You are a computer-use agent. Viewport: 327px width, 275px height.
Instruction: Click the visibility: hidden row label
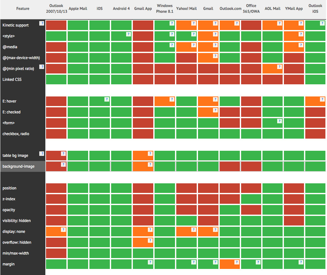17,221
